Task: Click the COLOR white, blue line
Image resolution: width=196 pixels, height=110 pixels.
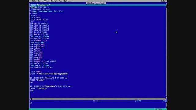Action: [x=39, y=20]
